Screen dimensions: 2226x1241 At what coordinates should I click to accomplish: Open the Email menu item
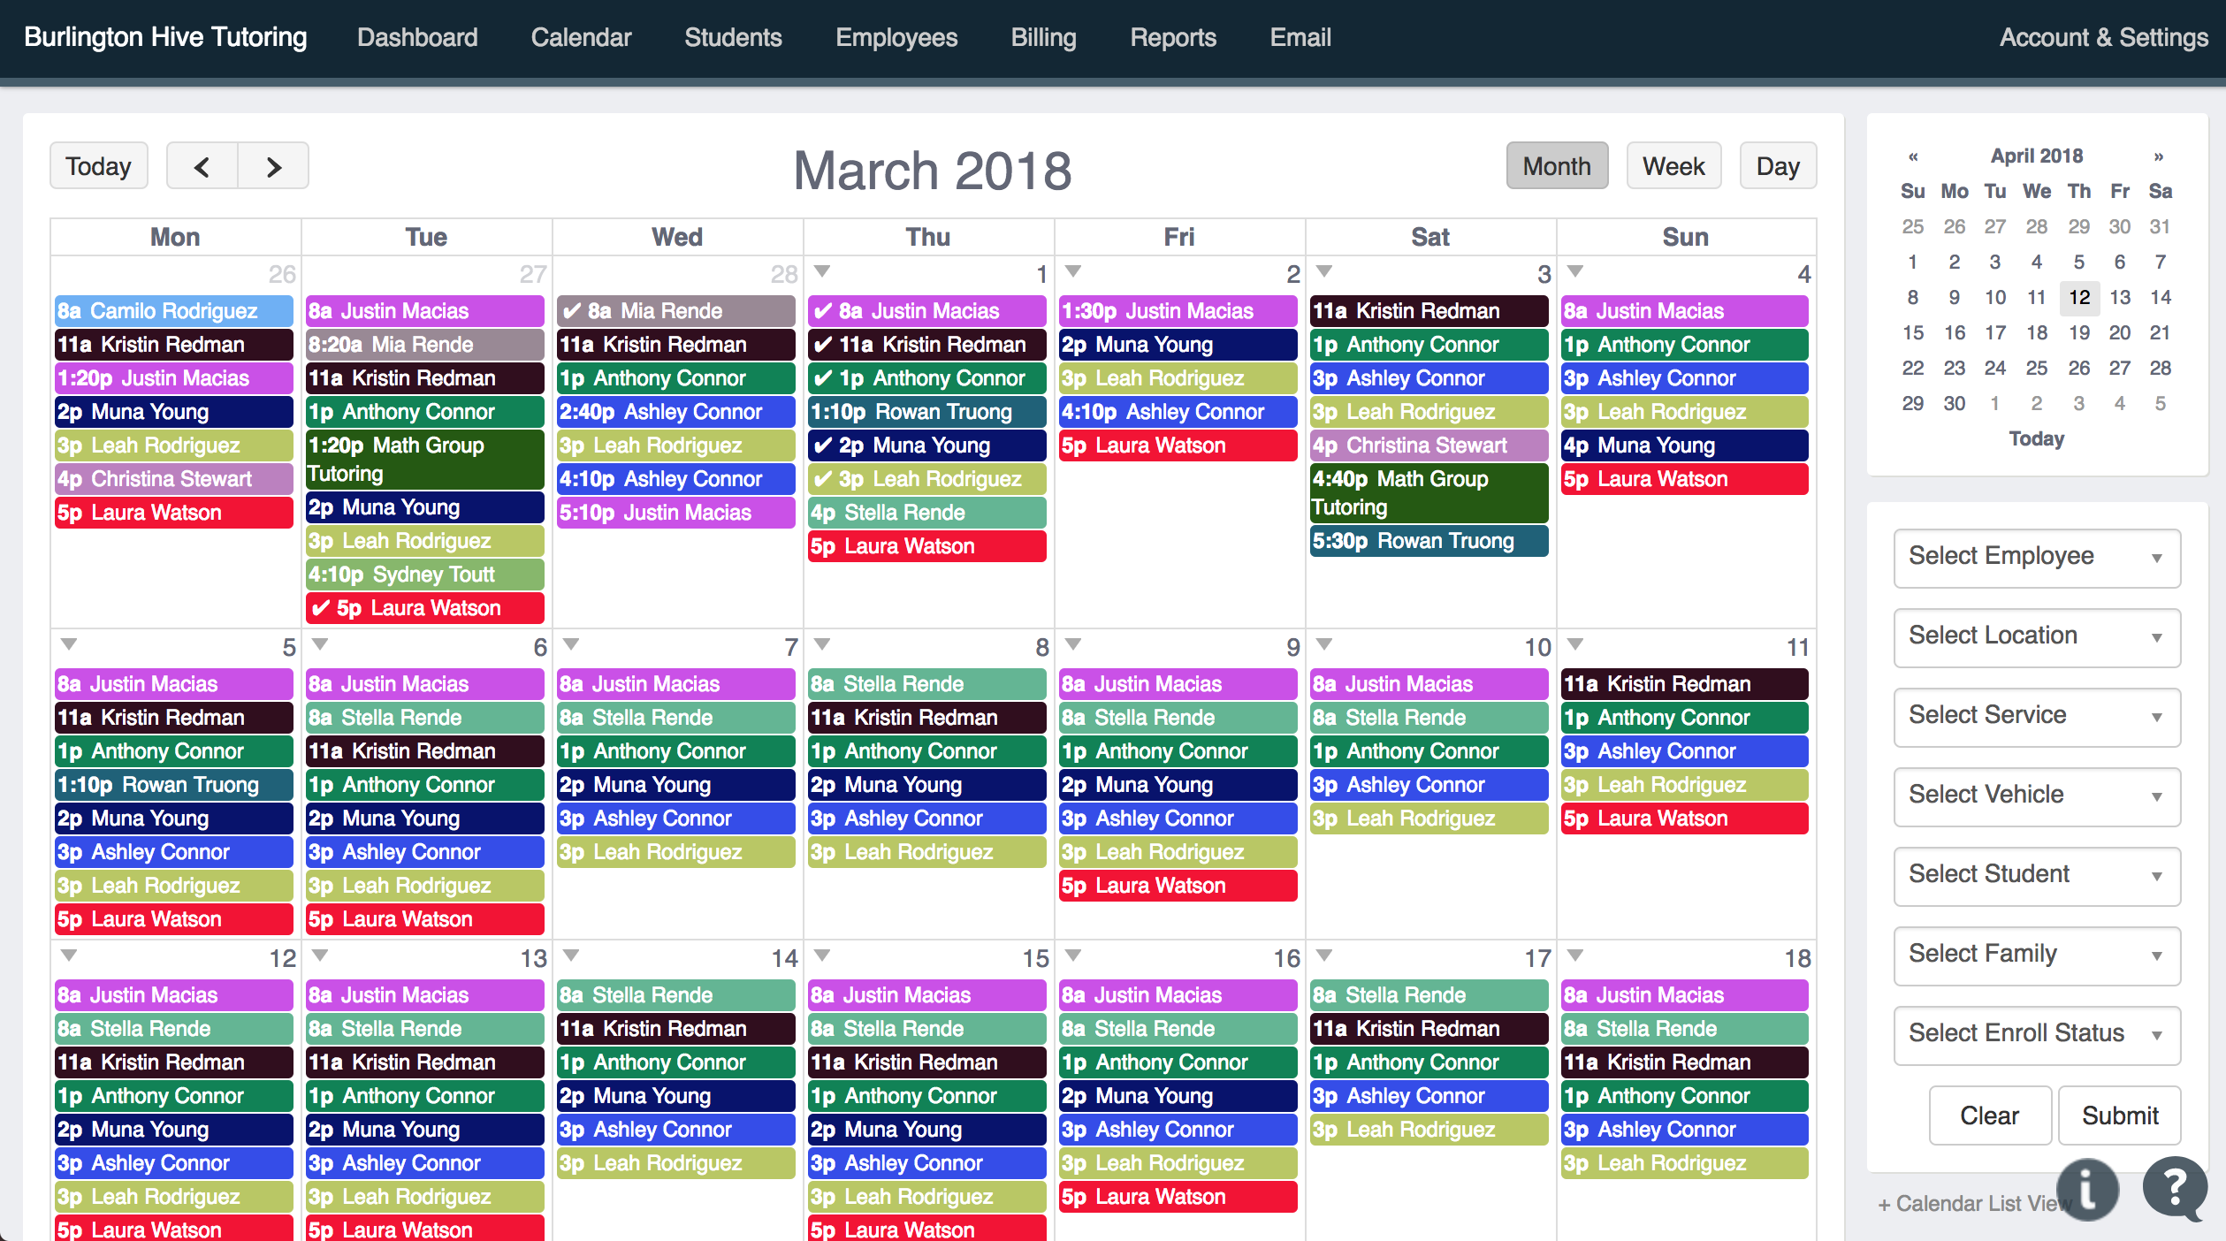1300,37
